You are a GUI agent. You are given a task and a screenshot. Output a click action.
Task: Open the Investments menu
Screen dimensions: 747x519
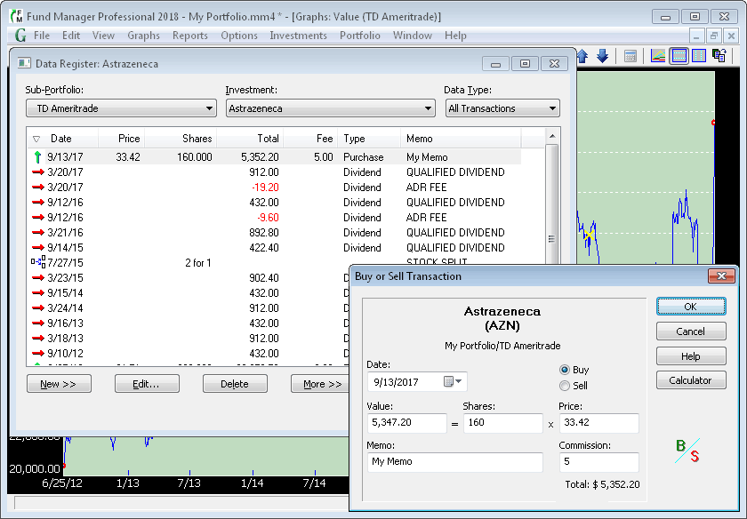298,36
